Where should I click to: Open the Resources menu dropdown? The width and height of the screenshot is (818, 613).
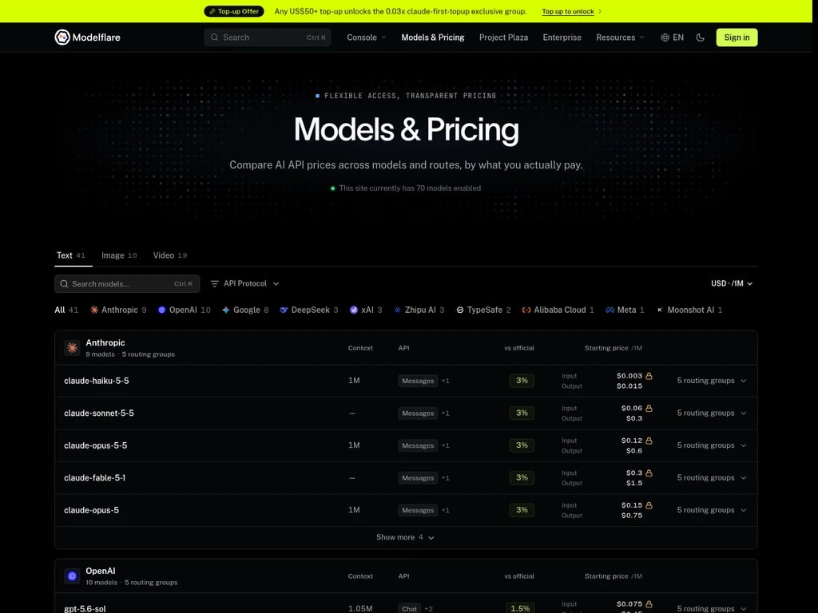pyautogui.click(x=620, y=38)
